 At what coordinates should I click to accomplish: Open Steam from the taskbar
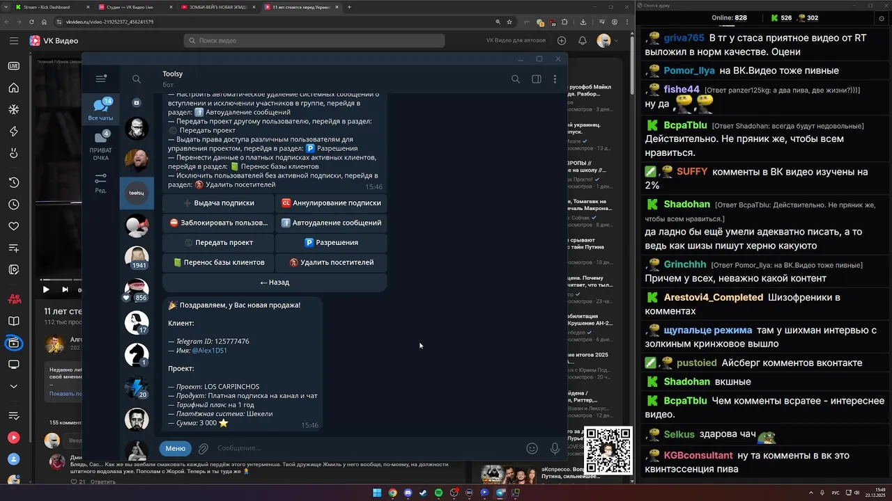(x=423, y=493)
